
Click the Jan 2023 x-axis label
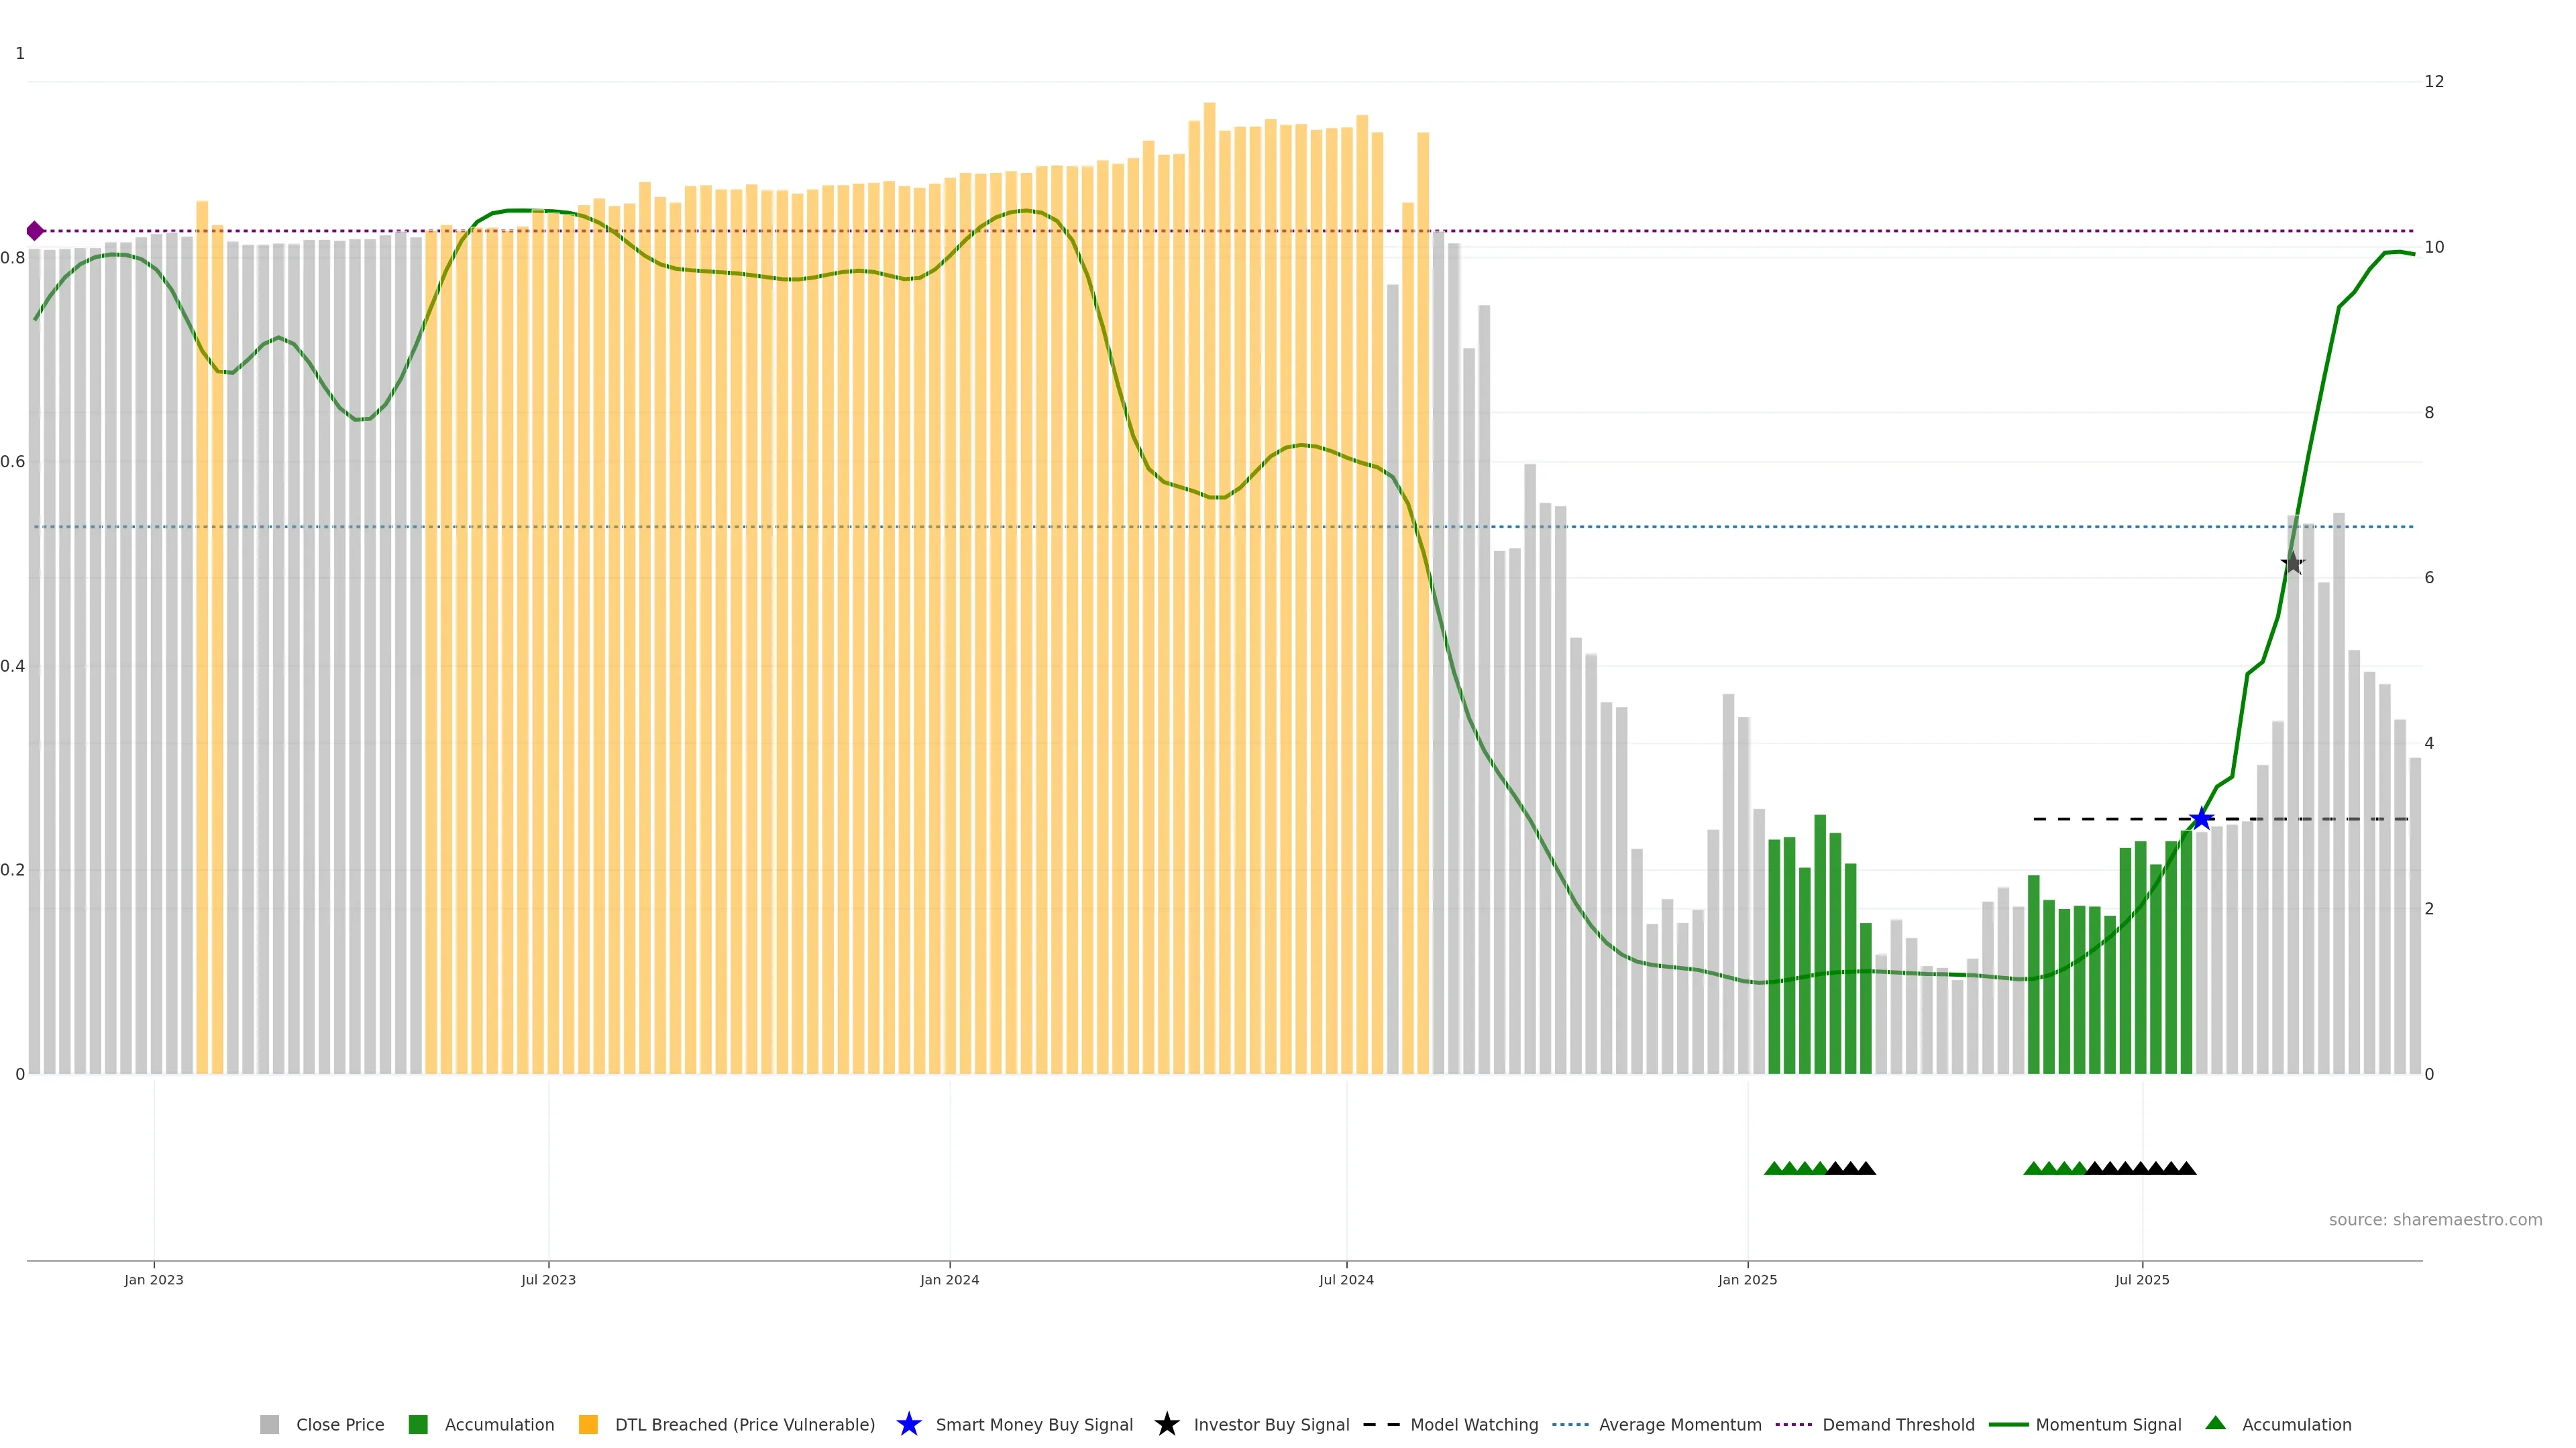click(x=154, y=1279)
